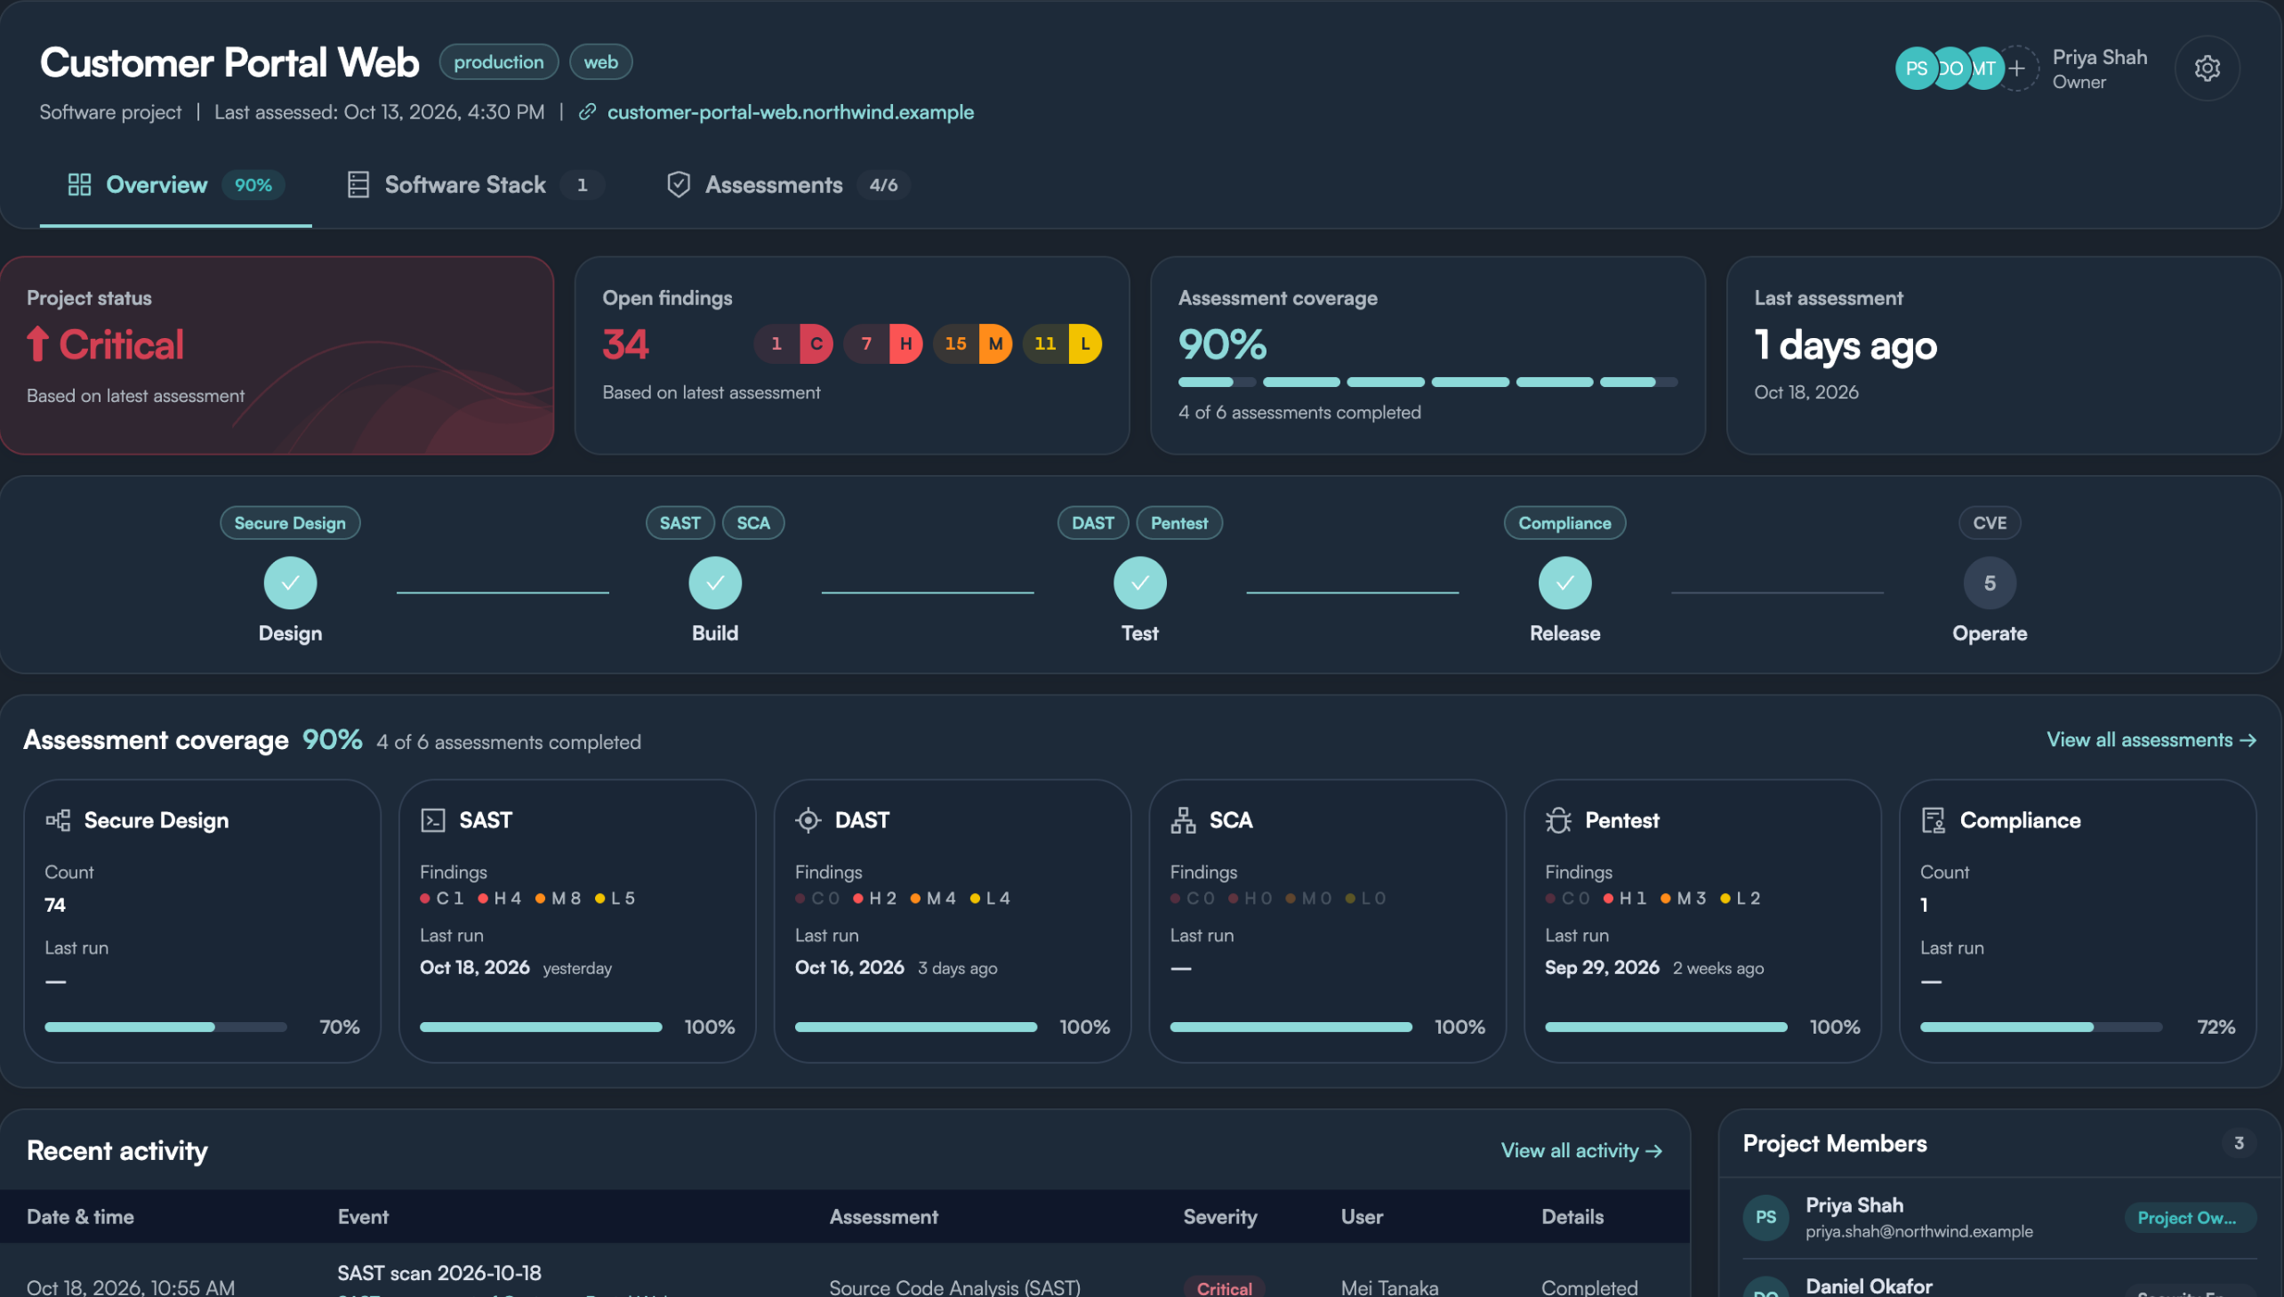The height and width of the screenshot is (1297, 2284).
Task: Select the Build stage checkmark circle
Action: pyautogui.click(x=715, y=584)
